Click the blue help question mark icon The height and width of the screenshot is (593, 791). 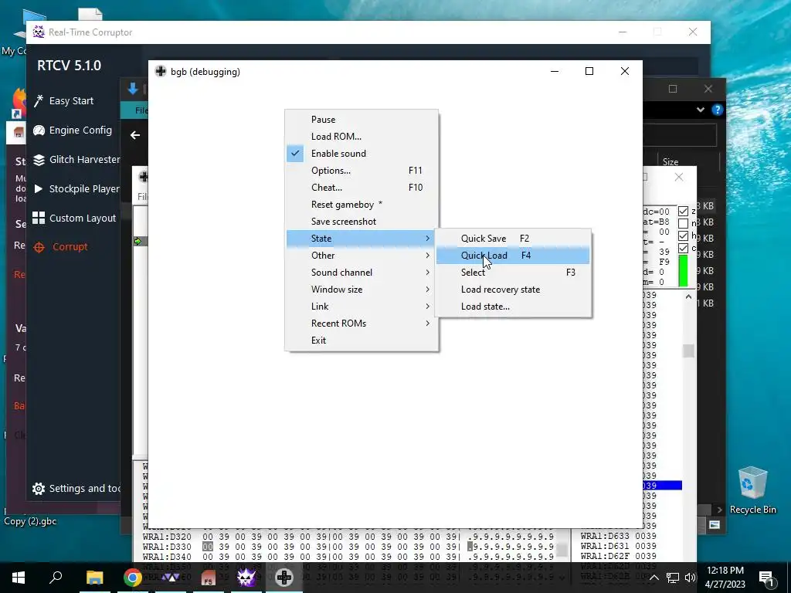click(717, 110)
